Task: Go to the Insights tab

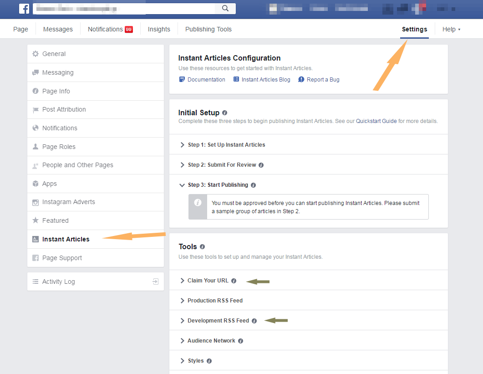Action: click(x=159, y=29)
